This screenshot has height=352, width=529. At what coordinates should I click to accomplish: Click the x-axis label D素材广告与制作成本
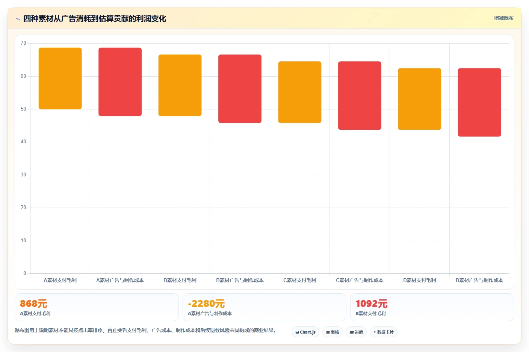[479, 280]
